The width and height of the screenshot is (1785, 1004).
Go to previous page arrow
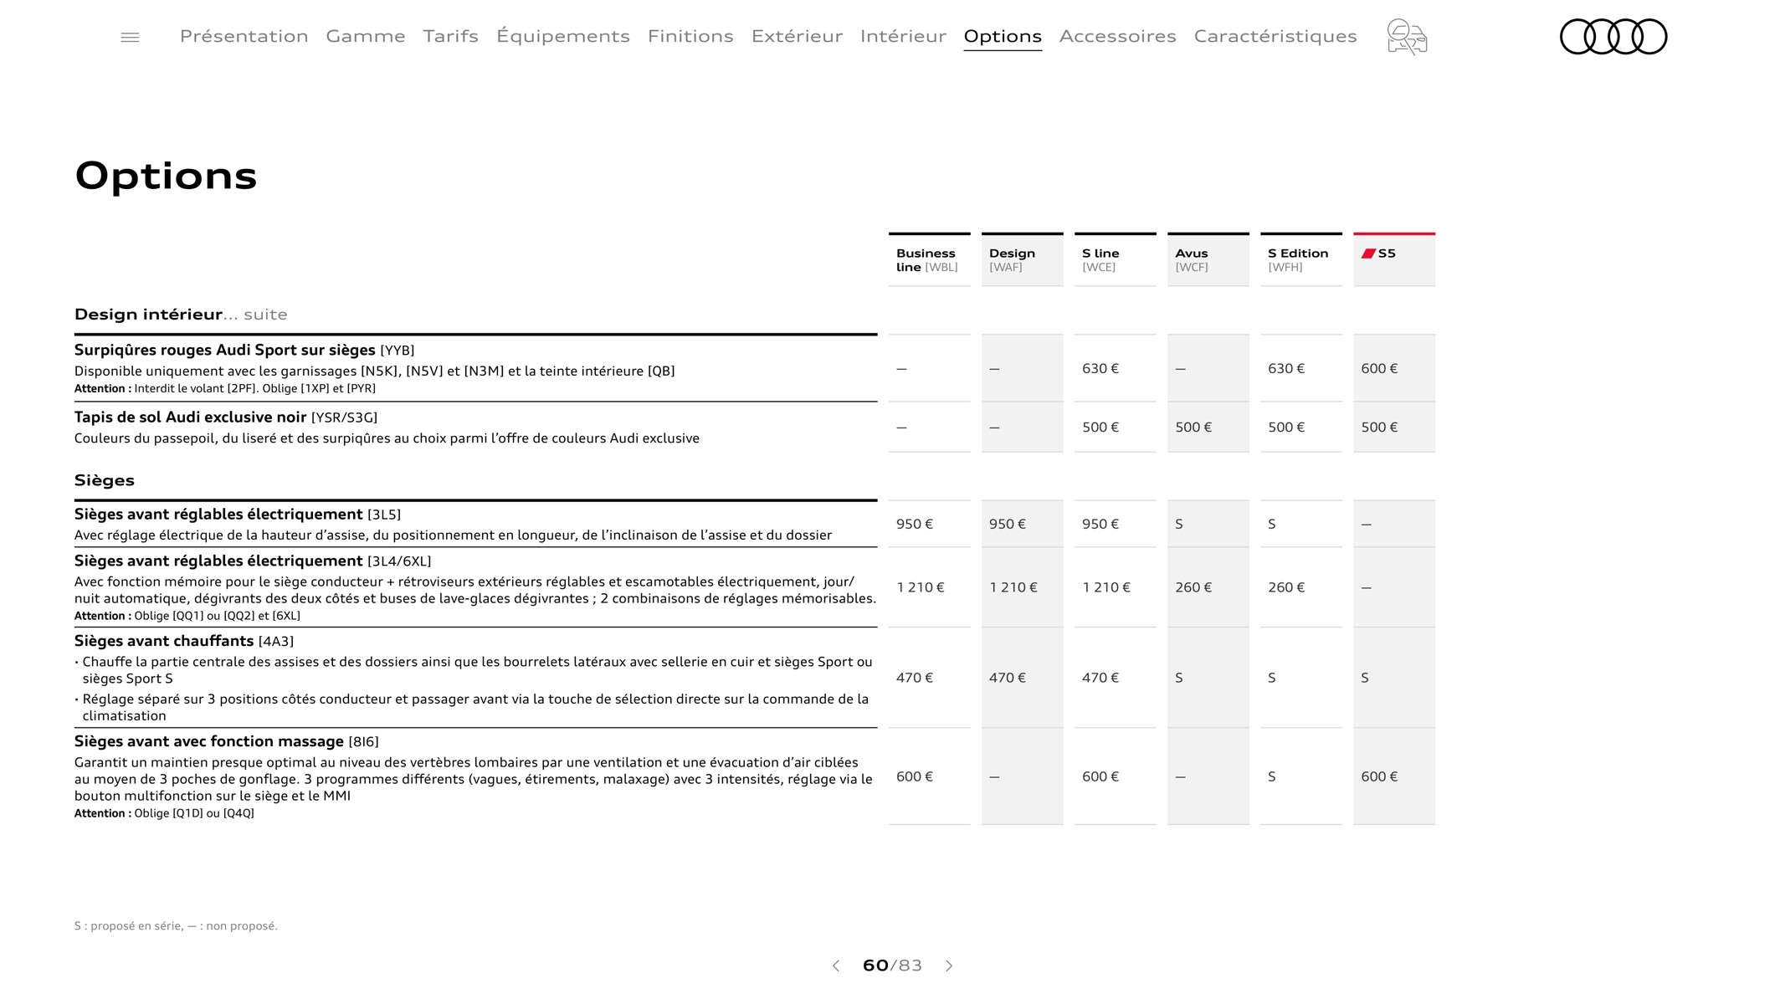pyautogui.click(x=835, y=966)
